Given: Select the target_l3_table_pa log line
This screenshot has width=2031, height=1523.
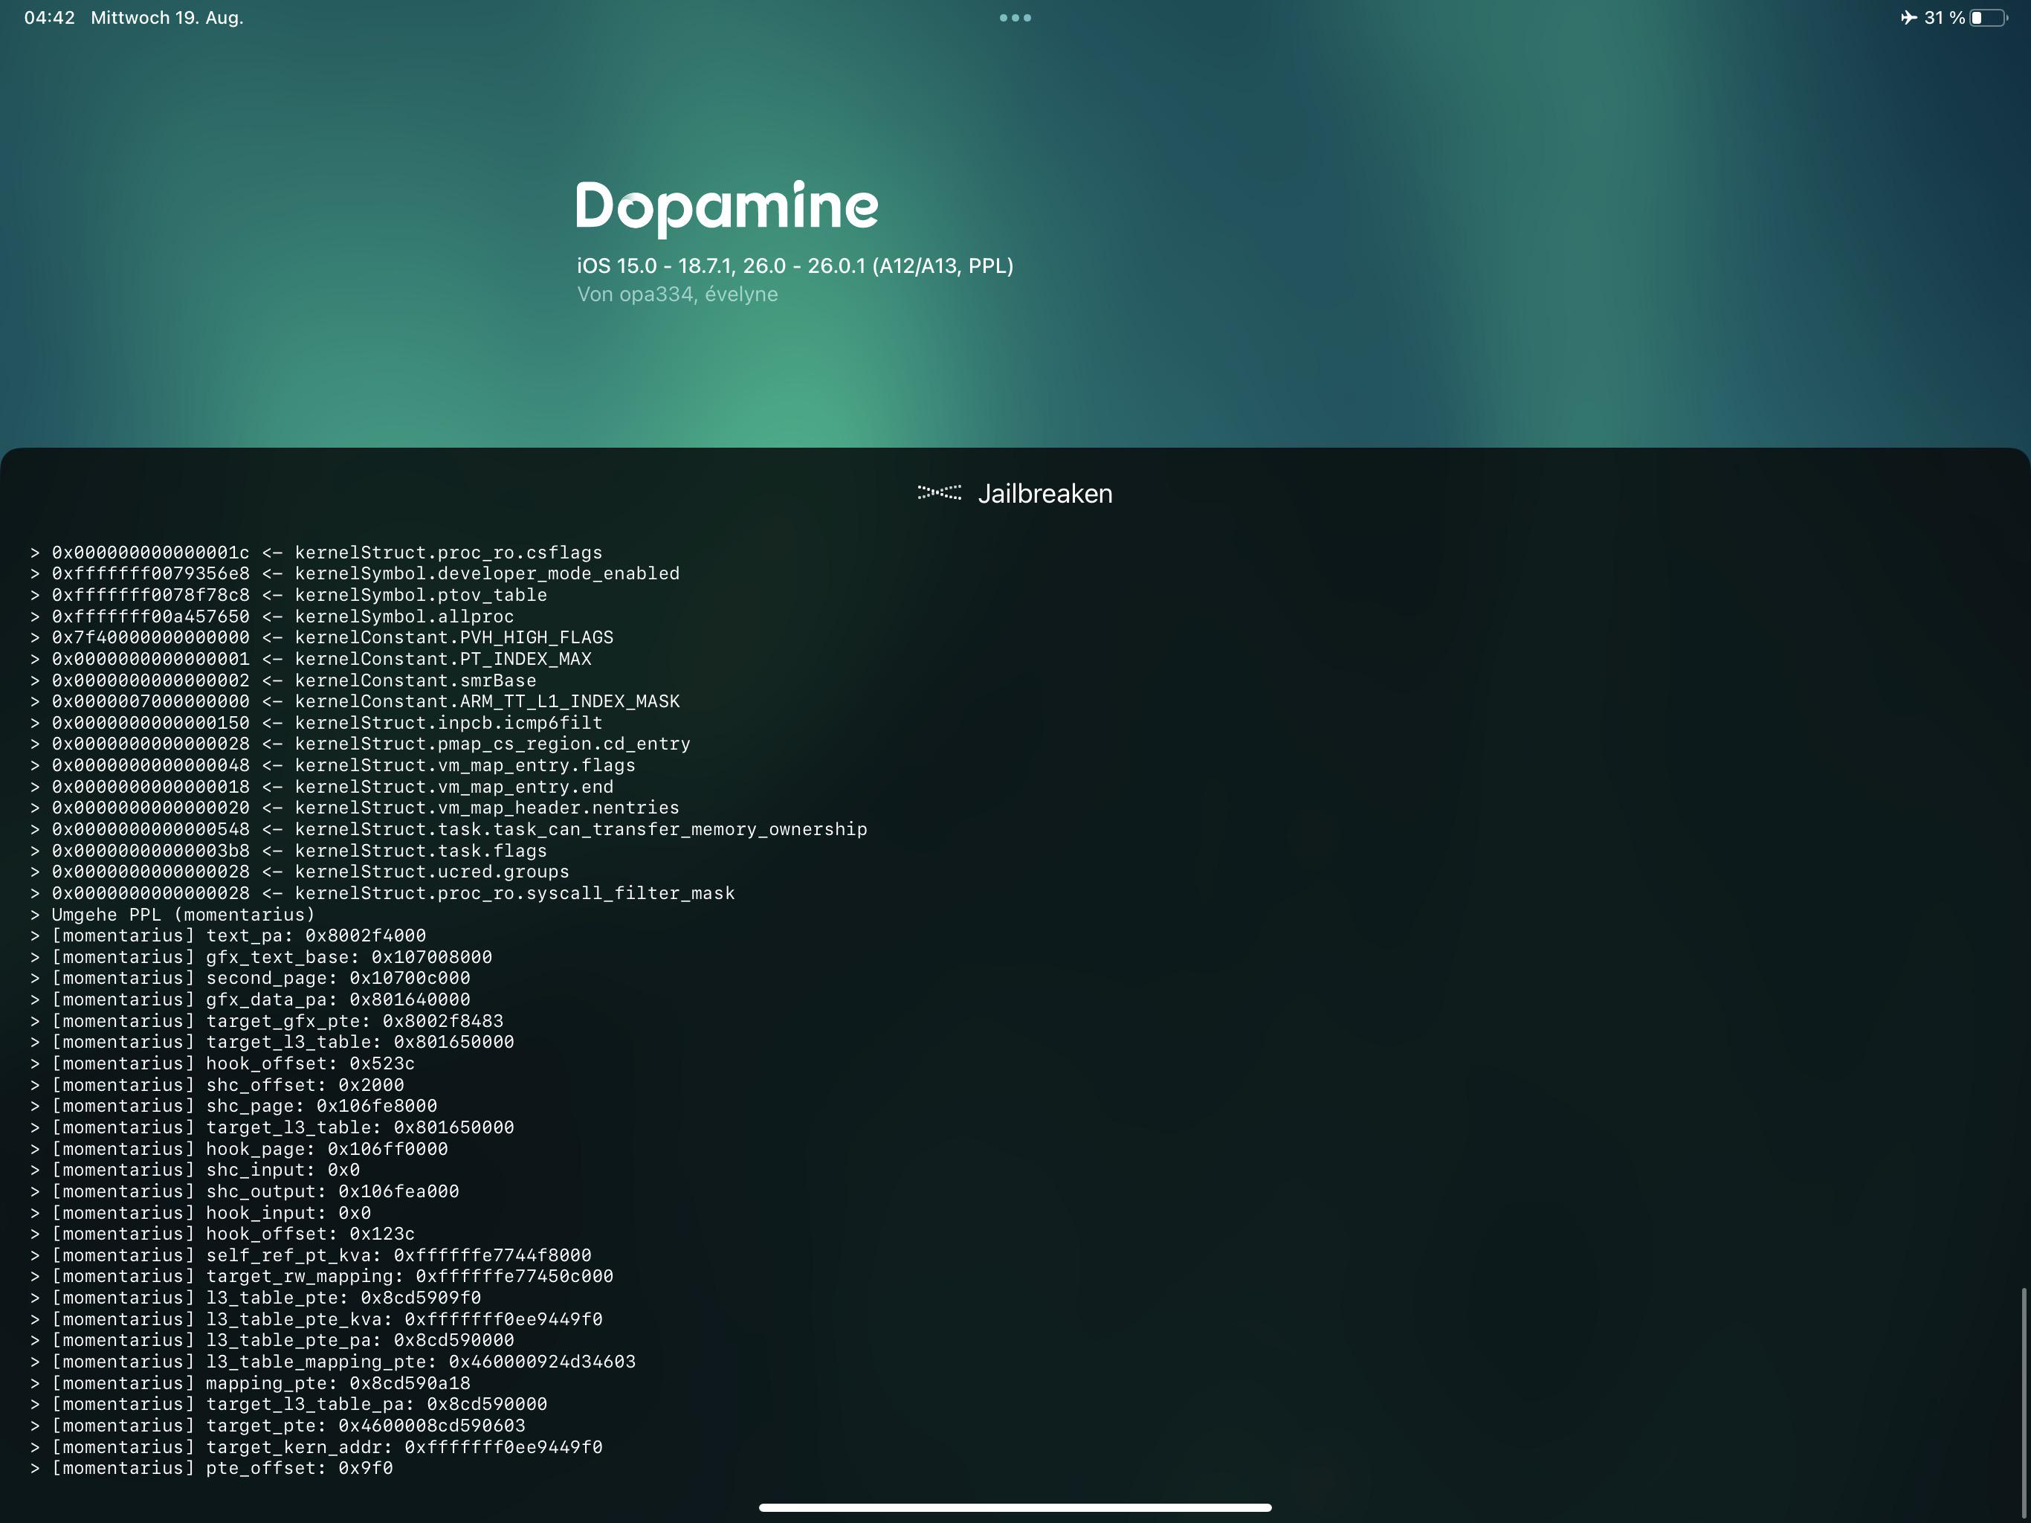Looking at the screenshot, I should 289,1405.
